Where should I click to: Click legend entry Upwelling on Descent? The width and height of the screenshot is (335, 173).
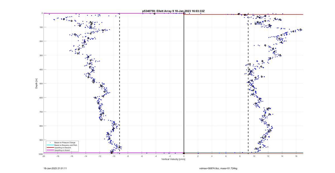[x=63, y=148]
